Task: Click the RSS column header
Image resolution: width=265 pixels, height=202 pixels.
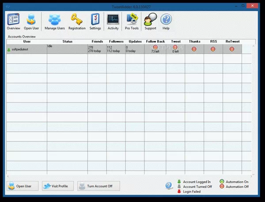Action: point(213,42)
